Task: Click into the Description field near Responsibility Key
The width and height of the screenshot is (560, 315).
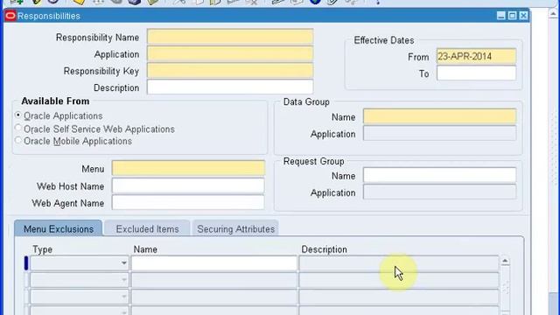Action: click(x=230, y=87)
